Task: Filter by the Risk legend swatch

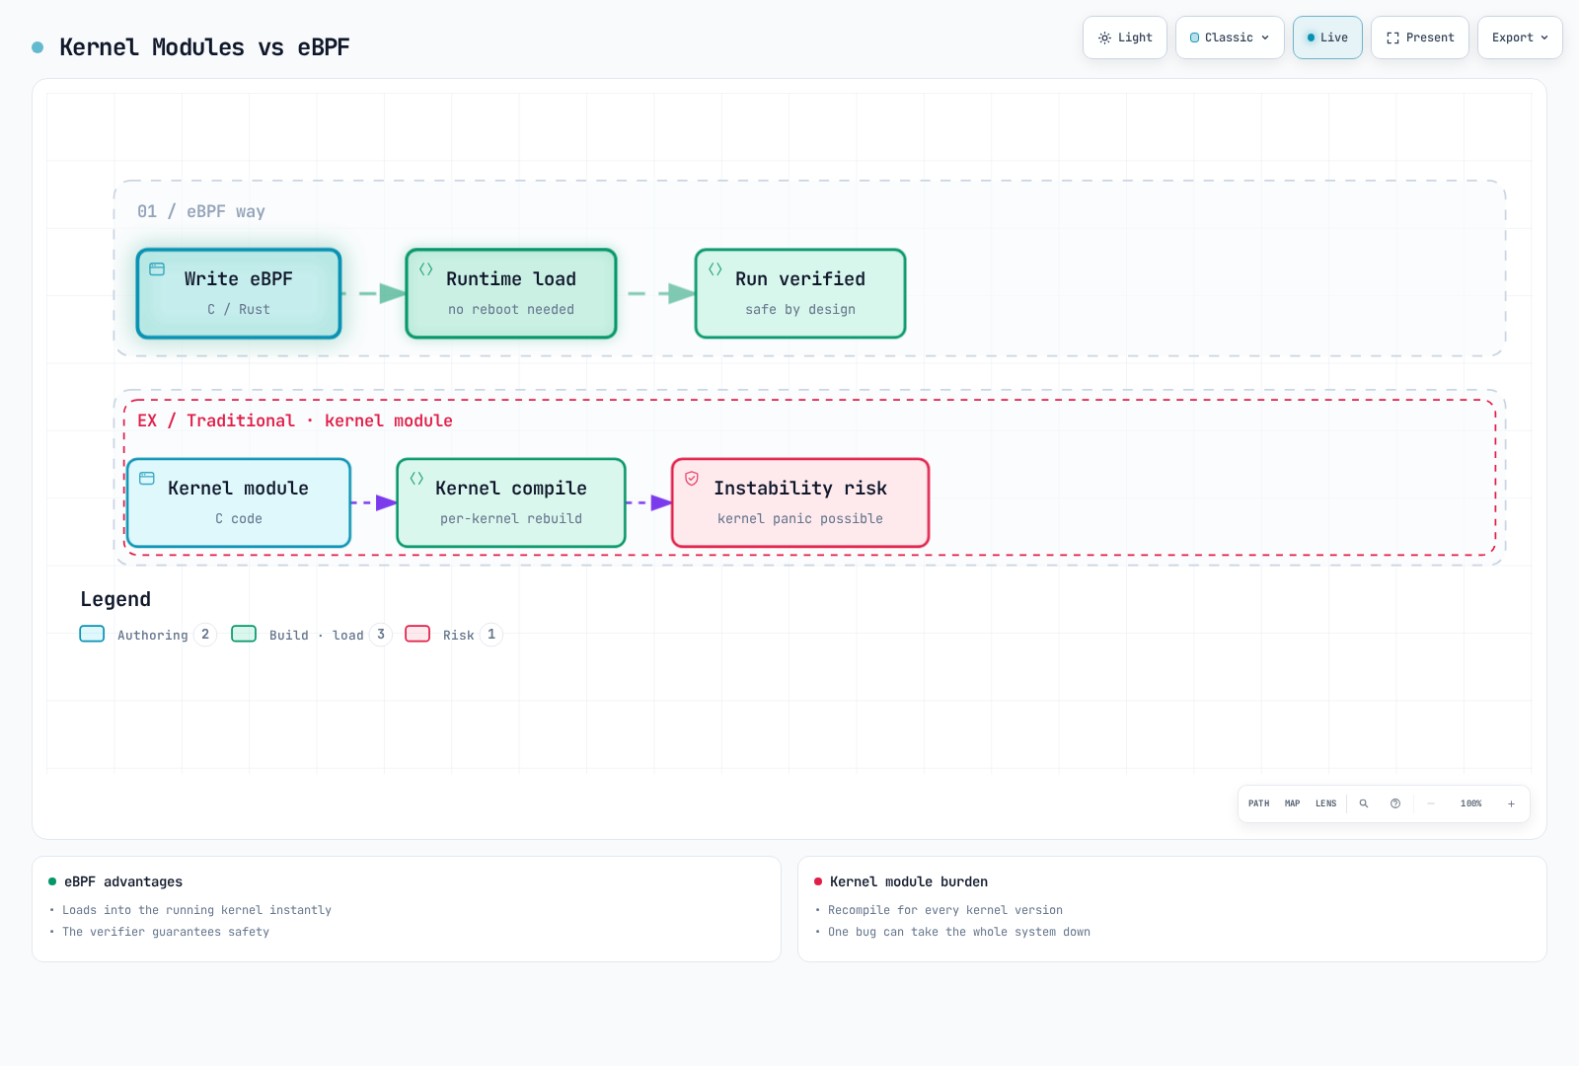Action: 417,634
